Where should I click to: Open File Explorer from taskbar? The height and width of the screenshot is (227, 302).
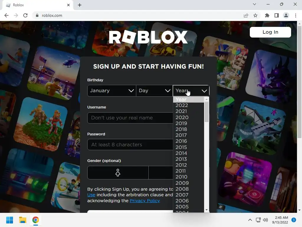[x=22, y=220]
